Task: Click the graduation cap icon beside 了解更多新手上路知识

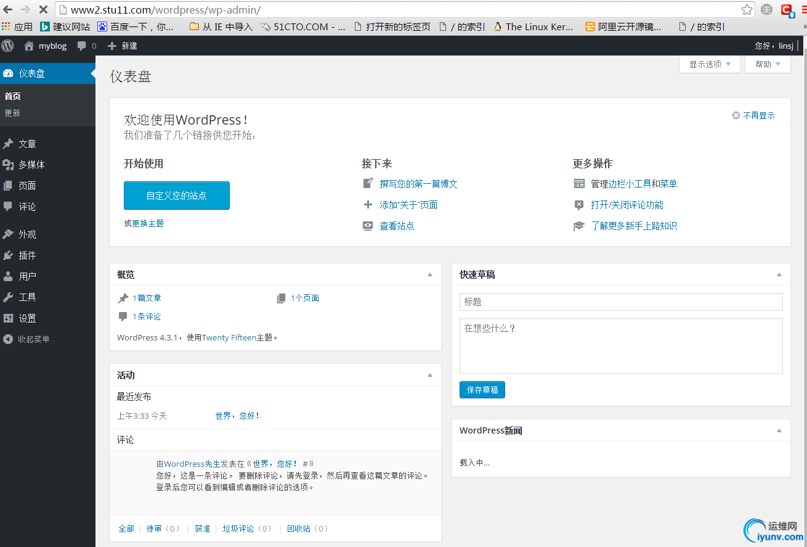Action: click(x=579, y=226)
